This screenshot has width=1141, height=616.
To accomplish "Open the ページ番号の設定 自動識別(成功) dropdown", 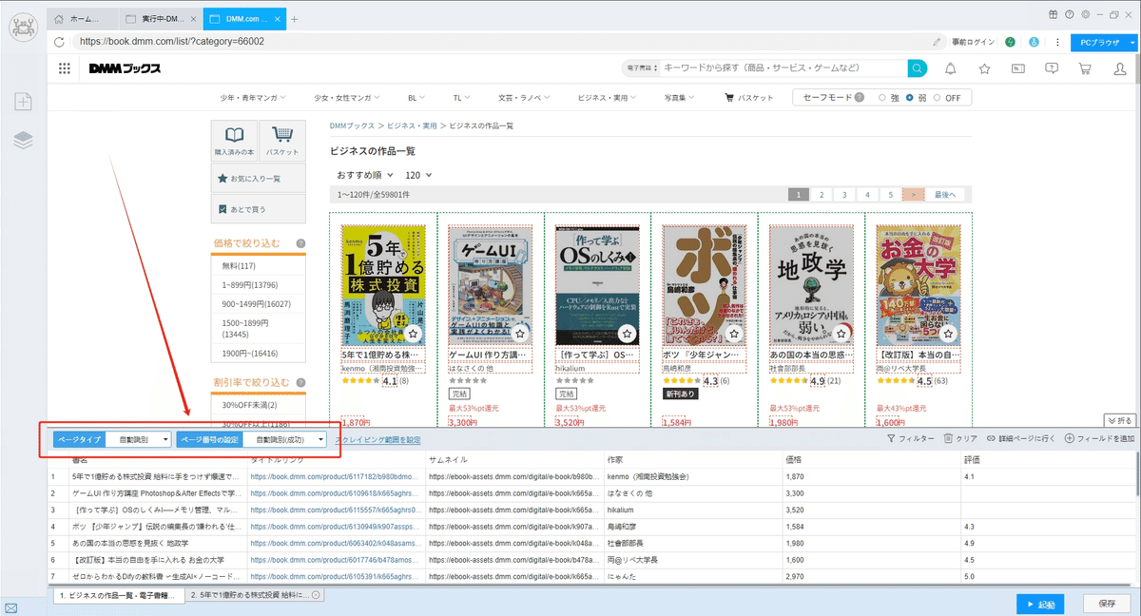I will point(285,439).
